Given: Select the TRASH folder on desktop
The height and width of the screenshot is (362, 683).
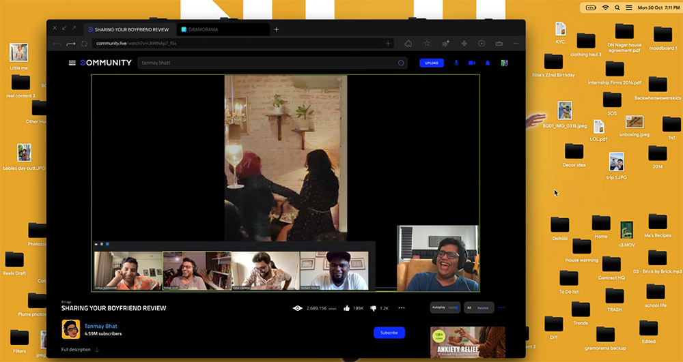Looking at the screenshot, I should tap(614, 300).
